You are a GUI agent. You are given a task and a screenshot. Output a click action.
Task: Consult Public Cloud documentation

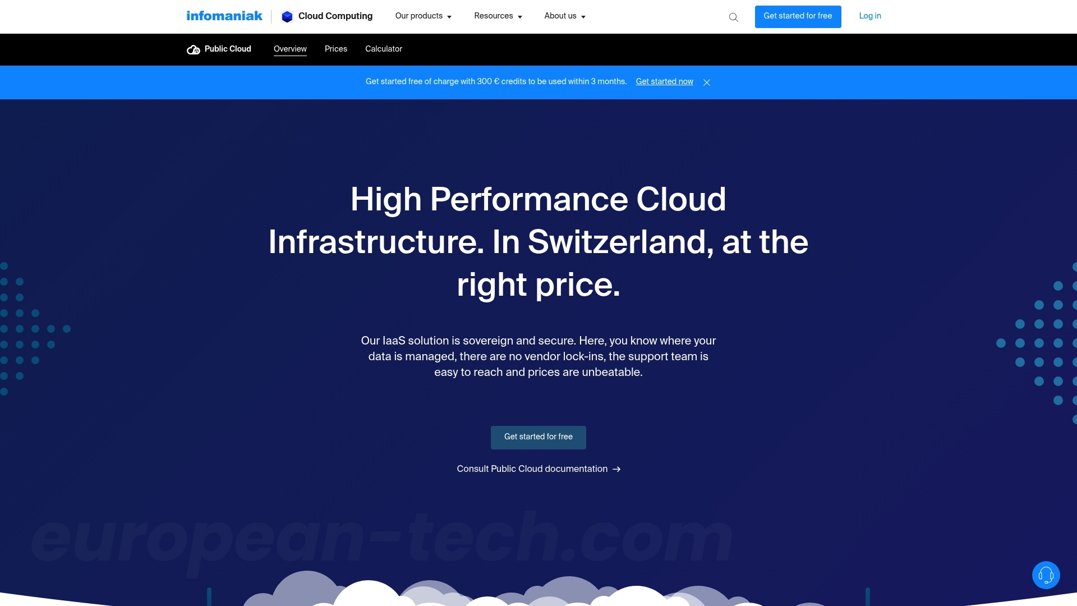click(x=531, y=469)
